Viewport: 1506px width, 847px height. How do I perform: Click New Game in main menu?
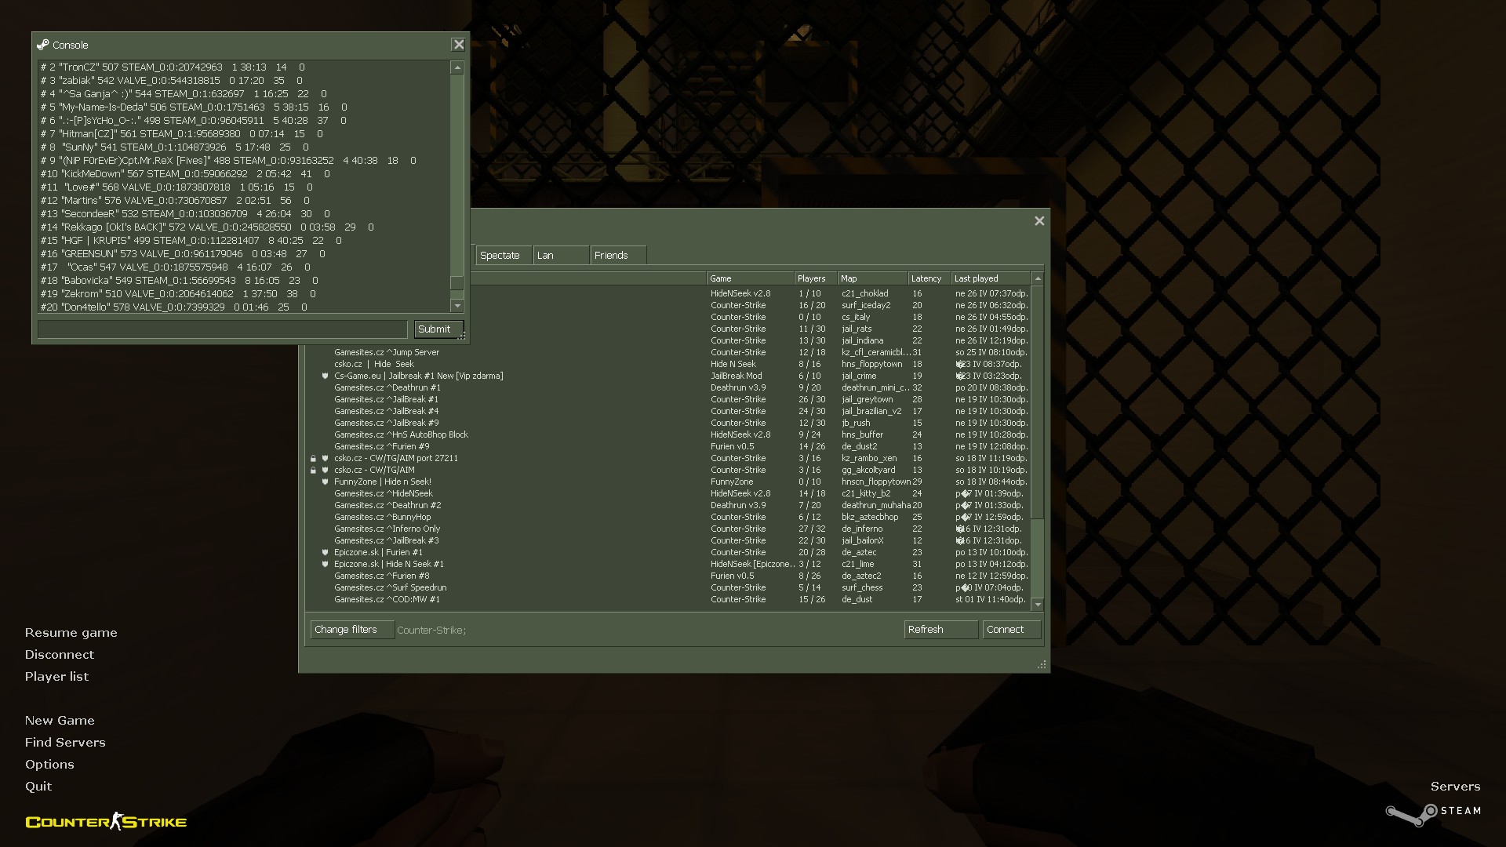tap(60, 721)
